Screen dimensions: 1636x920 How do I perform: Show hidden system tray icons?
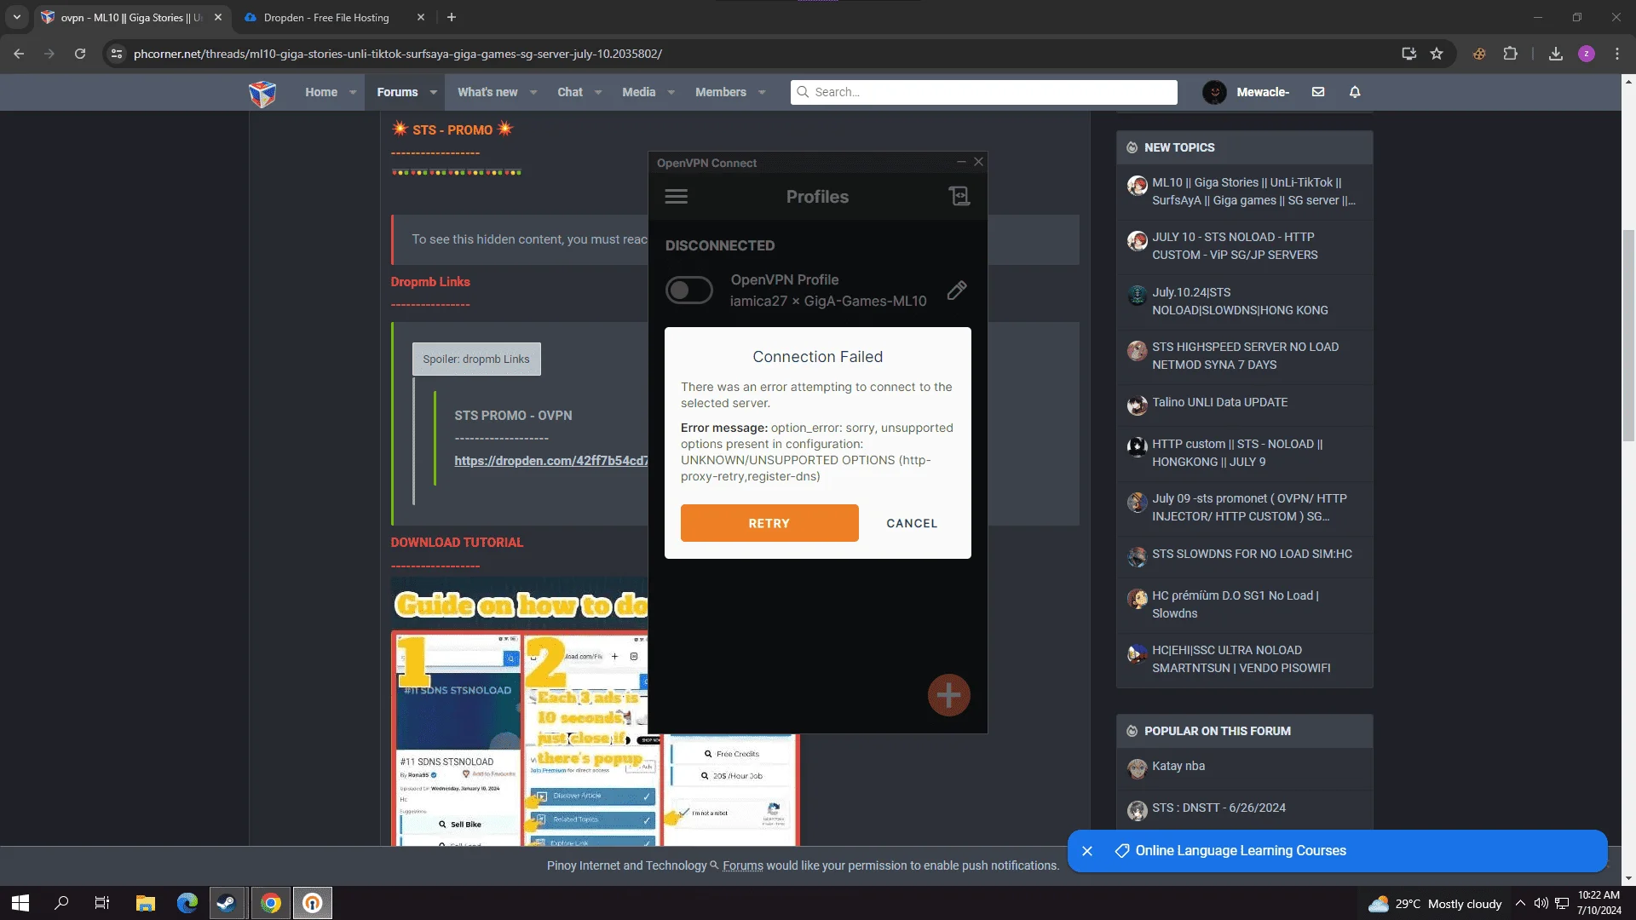1520,903
